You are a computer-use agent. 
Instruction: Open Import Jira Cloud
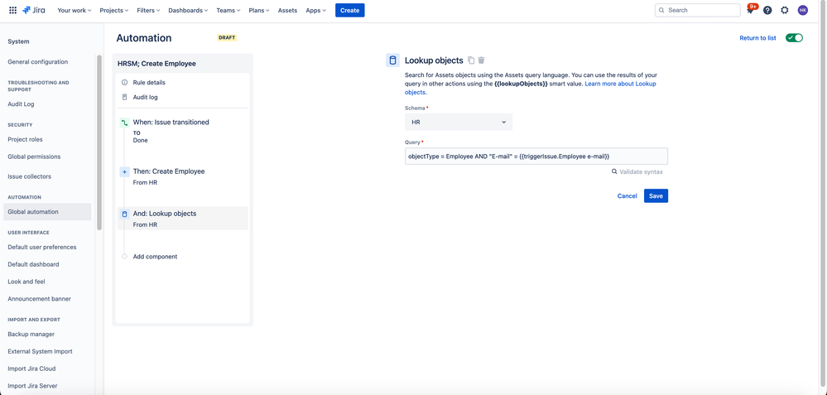coord(31,369)
